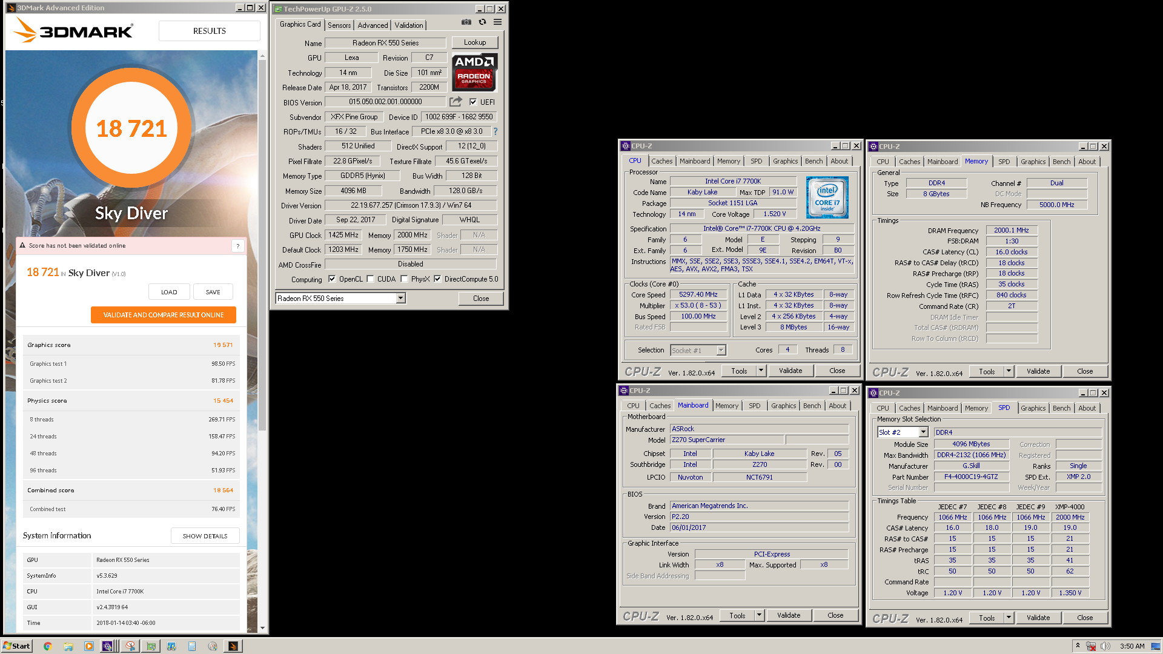Click Validate and Compare Result Online
The width and height of the screenshot is (1163, 654).
click(x=164, y=315)
